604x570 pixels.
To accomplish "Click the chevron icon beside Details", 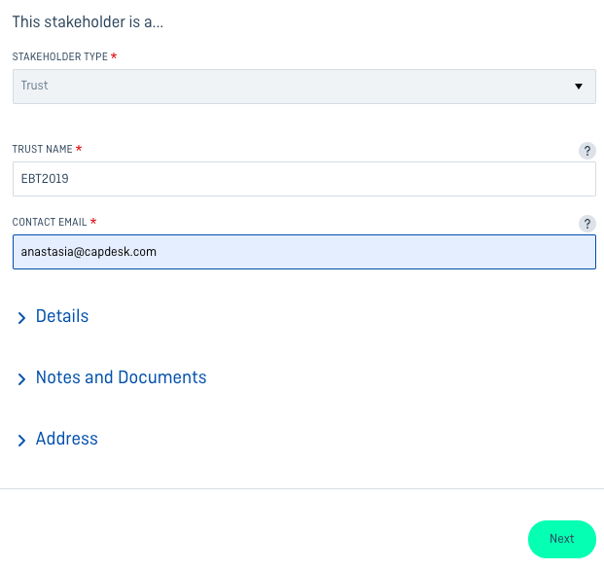I will pyautogui.click(x=21, y=318).
